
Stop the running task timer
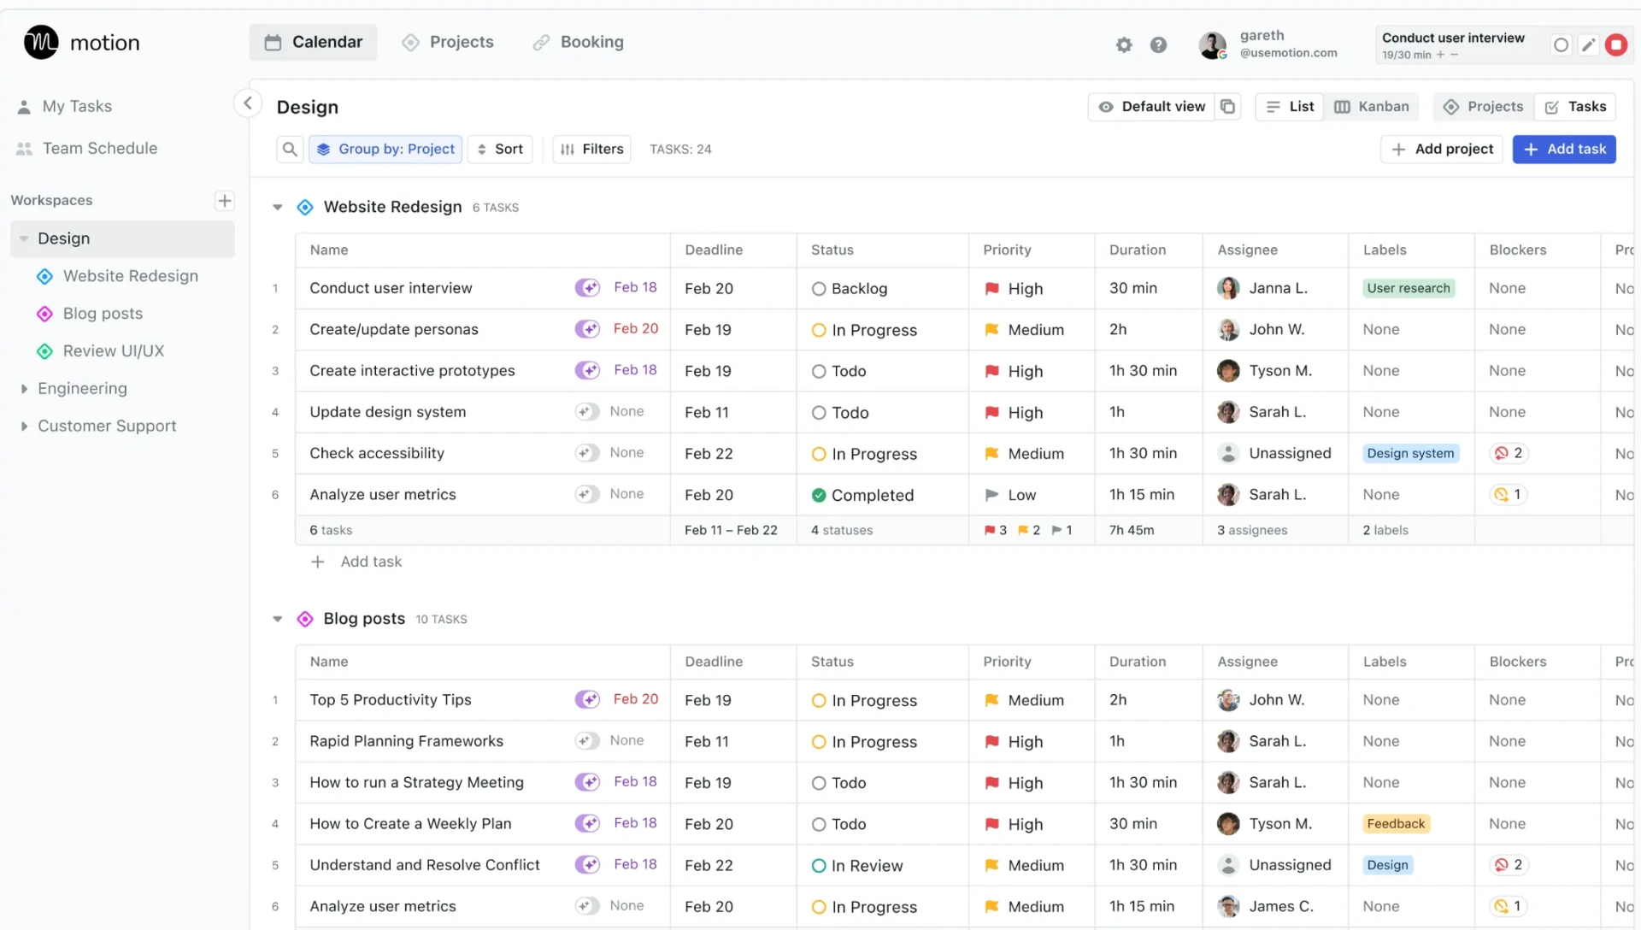[1615, 44]
